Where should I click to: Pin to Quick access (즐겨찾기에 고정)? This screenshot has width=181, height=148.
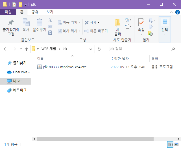[x=11, y=27]
